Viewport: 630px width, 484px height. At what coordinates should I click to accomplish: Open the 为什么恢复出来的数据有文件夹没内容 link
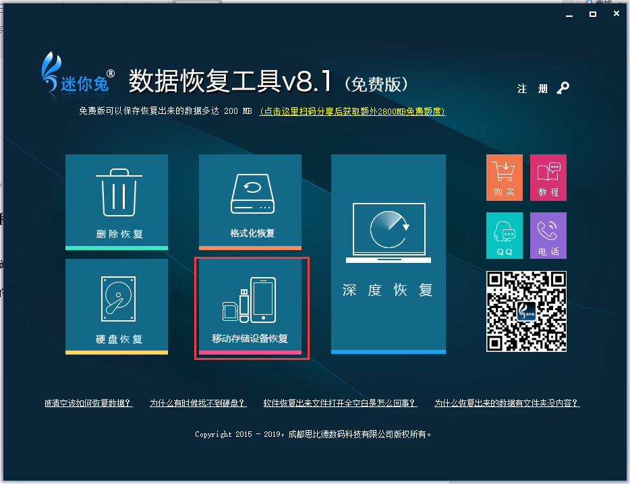coord(507,403)
